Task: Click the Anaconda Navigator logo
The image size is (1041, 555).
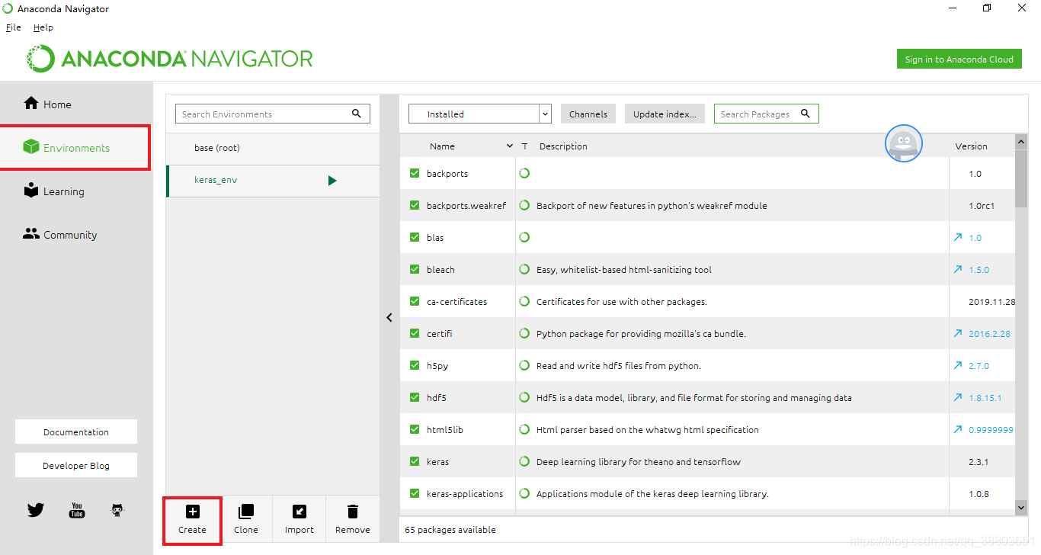Action: [x=169, y=59]
